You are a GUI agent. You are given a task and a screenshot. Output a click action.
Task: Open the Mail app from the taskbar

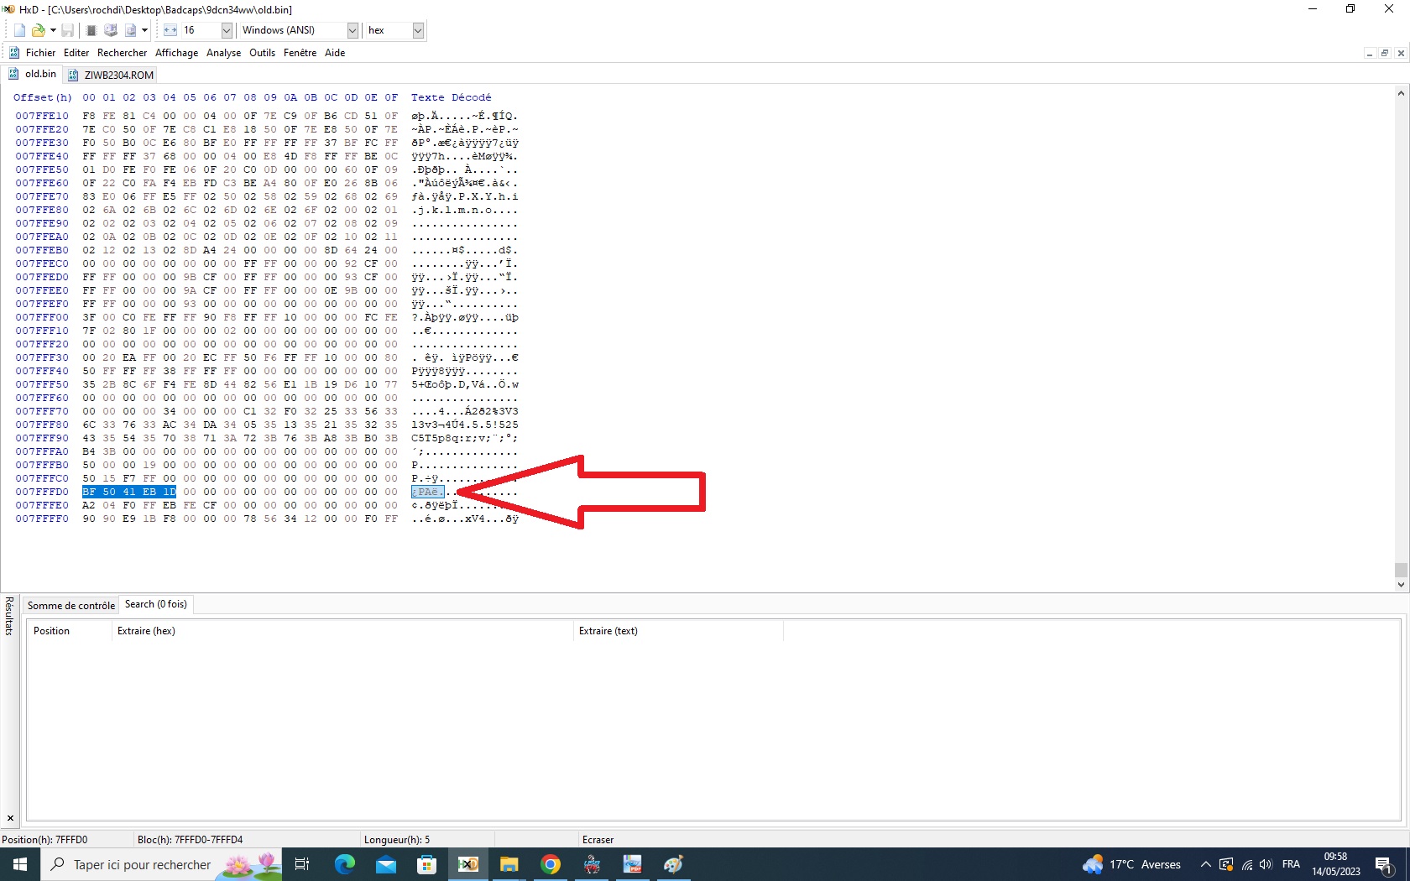point(385,864)
